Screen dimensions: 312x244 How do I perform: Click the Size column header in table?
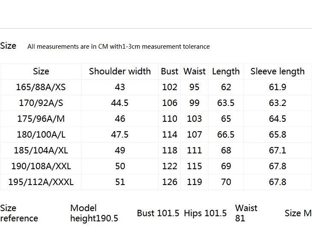pyautogui.click(x=41, y=71)
